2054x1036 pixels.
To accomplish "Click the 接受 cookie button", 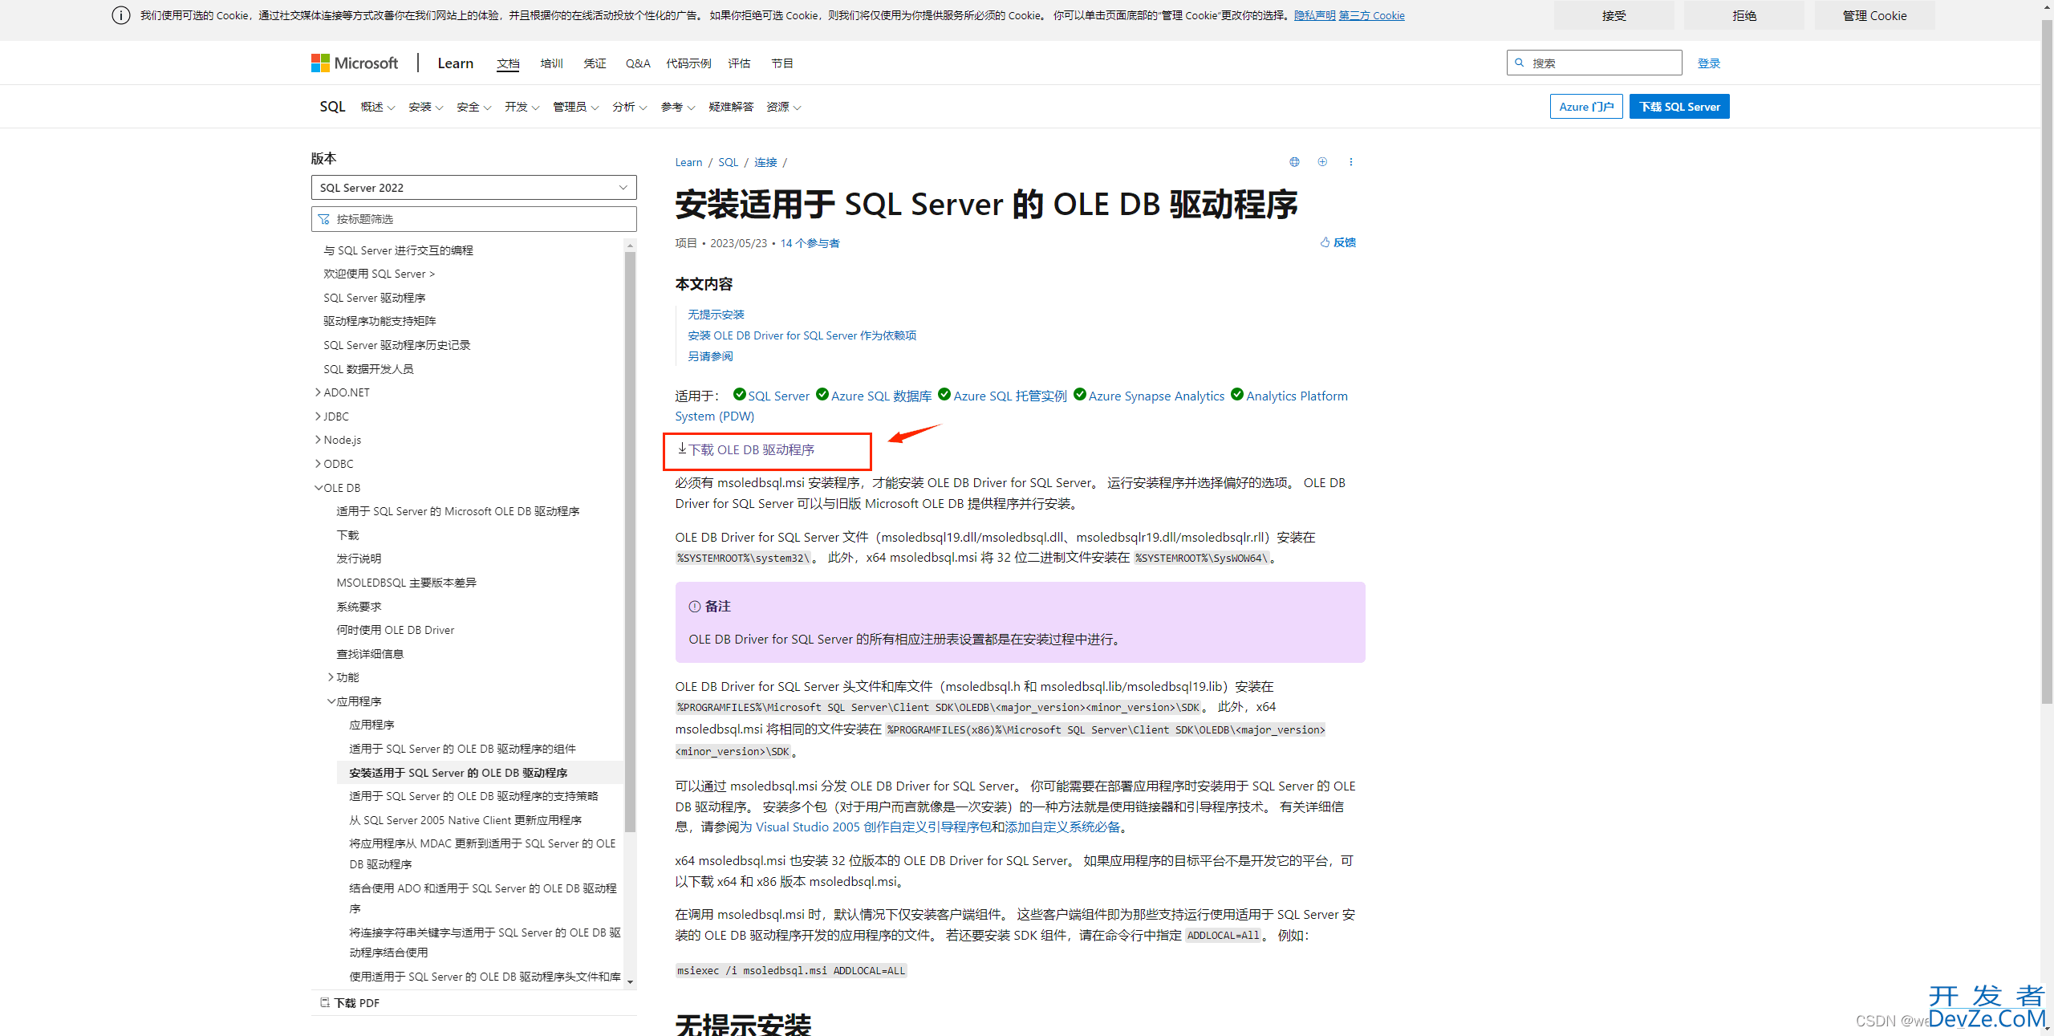I will tap(1614, 15).
